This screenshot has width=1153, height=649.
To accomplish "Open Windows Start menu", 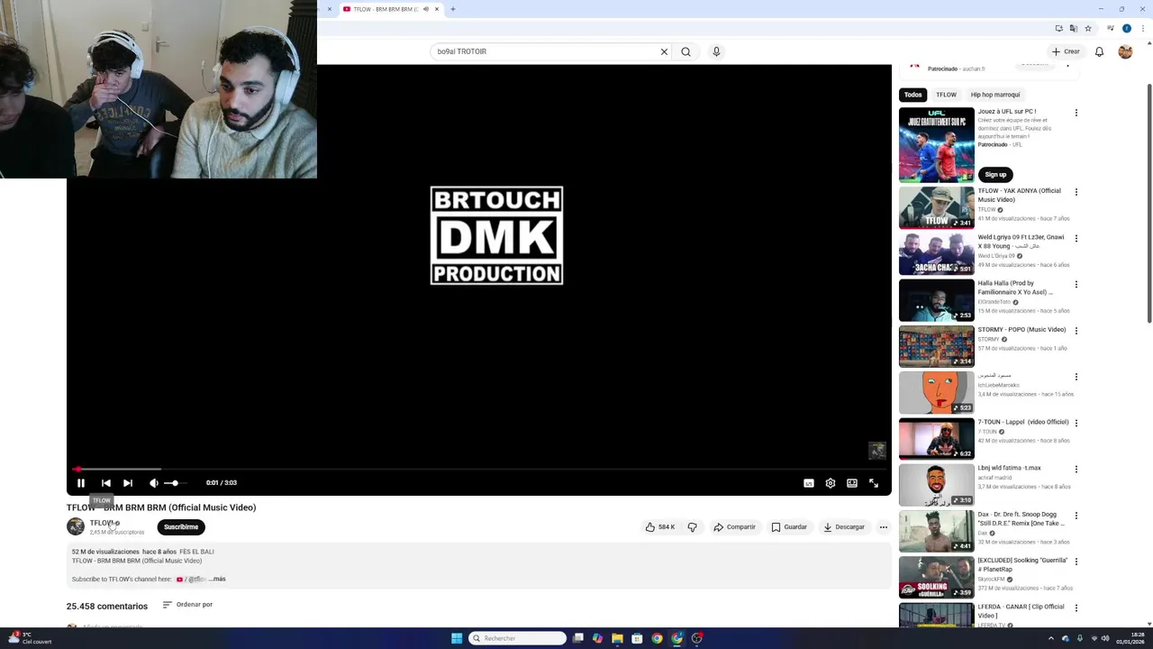I will [x=457, y=638].
